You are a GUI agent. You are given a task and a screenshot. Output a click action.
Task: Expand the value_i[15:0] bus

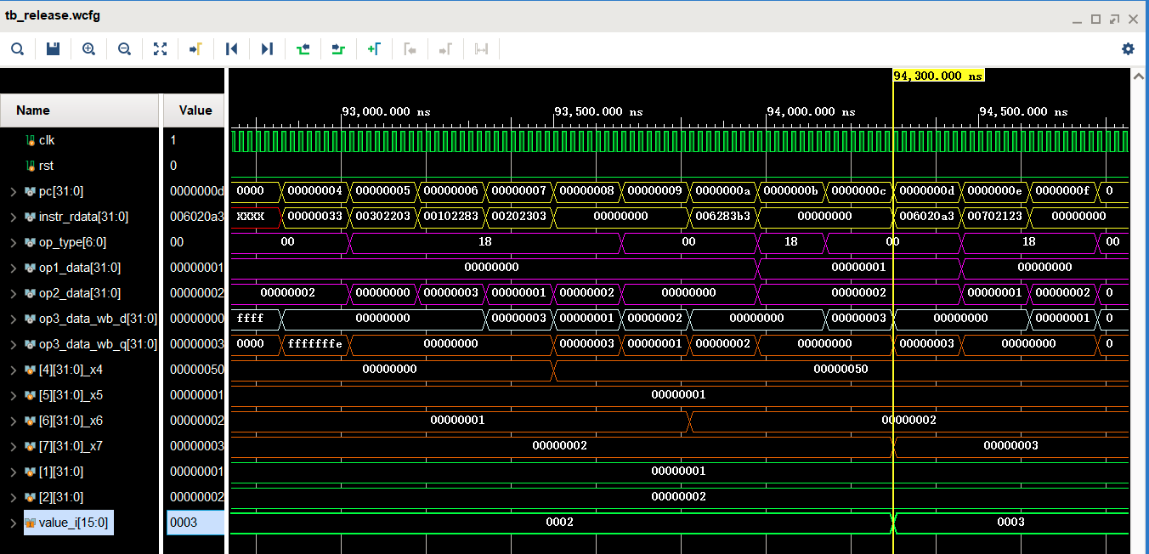point(14,523)
